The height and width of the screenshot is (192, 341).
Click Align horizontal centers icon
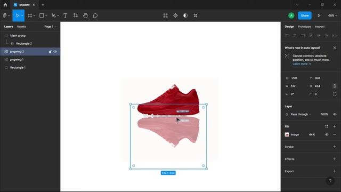pos(295,36)
